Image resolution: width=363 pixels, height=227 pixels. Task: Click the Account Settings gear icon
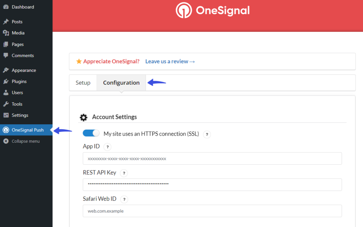click(84, 118)
